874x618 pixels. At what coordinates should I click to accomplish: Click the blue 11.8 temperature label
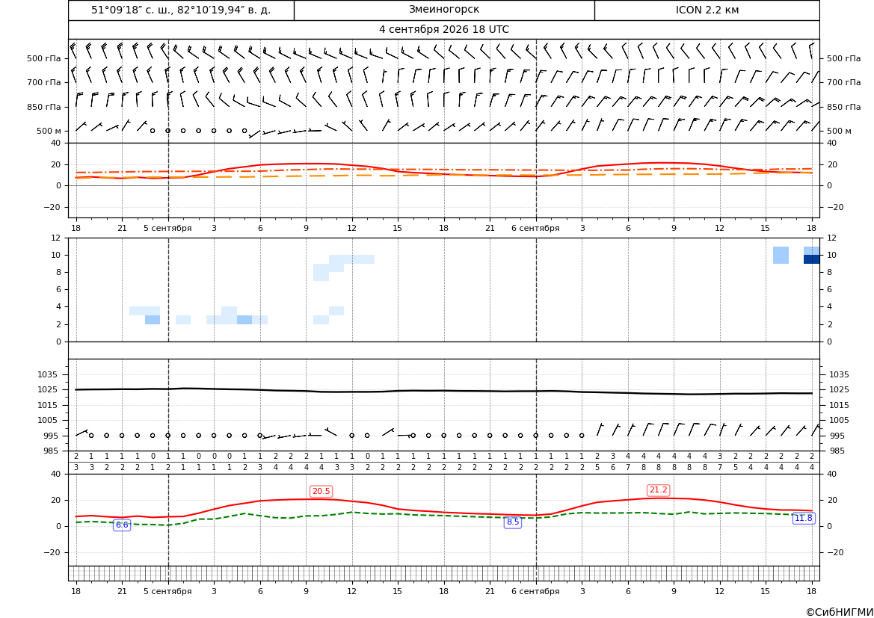click(x=803, y=519)
